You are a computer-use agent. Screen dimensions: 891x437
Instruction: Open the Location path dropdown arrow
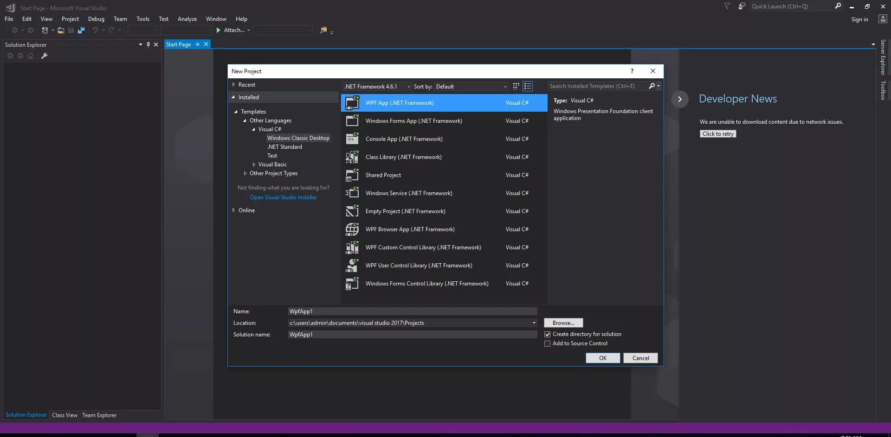tap(534, 323)
